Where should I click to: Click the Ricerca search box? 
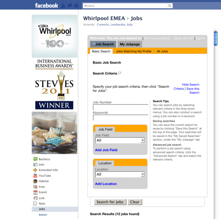point(125,6)
